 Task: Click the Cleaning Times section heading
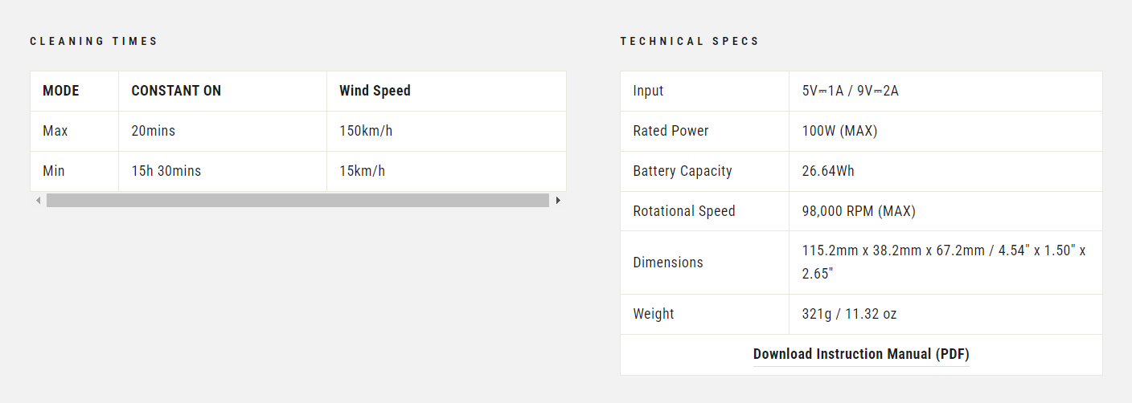[x=94, y=41]
